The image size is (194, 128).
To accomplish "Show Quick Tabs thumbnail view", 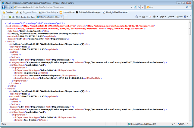I will tap(4, 17).
